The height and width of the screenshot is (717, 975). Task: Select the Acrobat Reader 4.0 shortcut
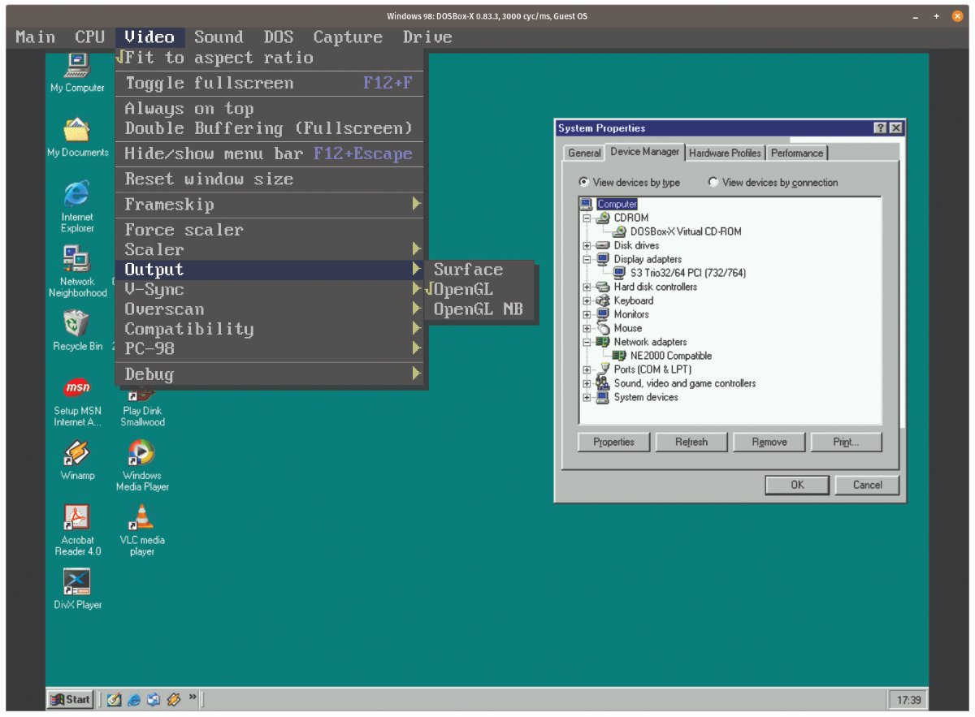pyautogui.click(x=77, y=529)
